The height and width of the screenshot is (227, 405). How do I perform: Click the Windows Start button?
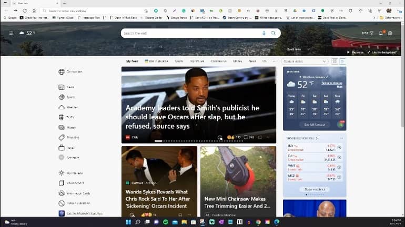(x=128, y=222)
